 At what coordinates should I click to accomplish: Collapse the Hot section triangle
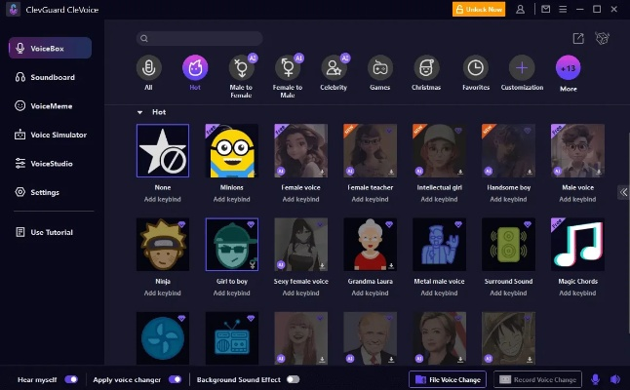139,112
